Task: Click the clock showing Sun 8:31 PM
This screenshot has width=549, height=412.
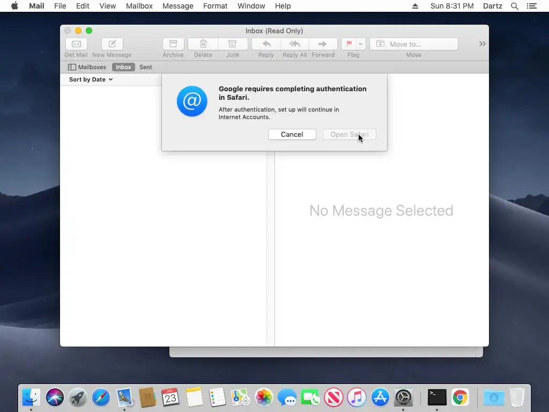Action: (x=452, y=6)
